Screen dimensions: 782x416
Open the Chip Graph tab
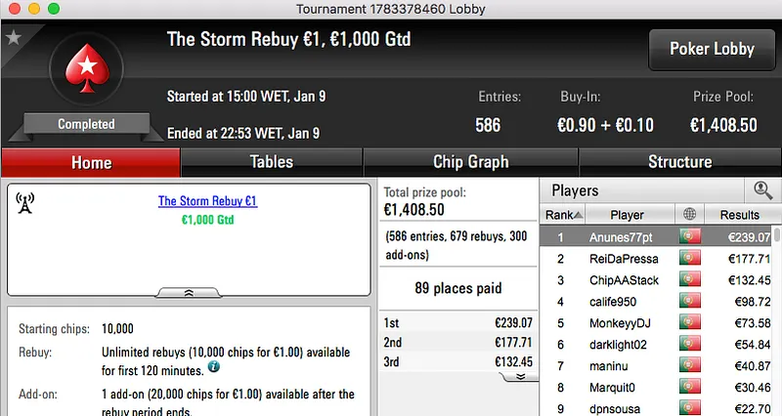[470, 162]
